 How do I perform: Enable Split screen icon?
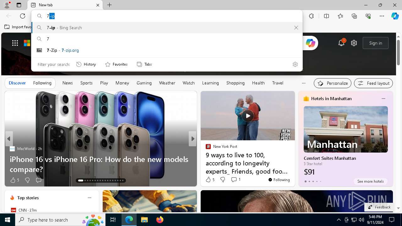click(326, 16)
